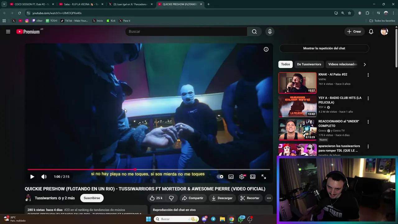
Task: Toggle subtitles closed captions button
Action: point(231,177)
